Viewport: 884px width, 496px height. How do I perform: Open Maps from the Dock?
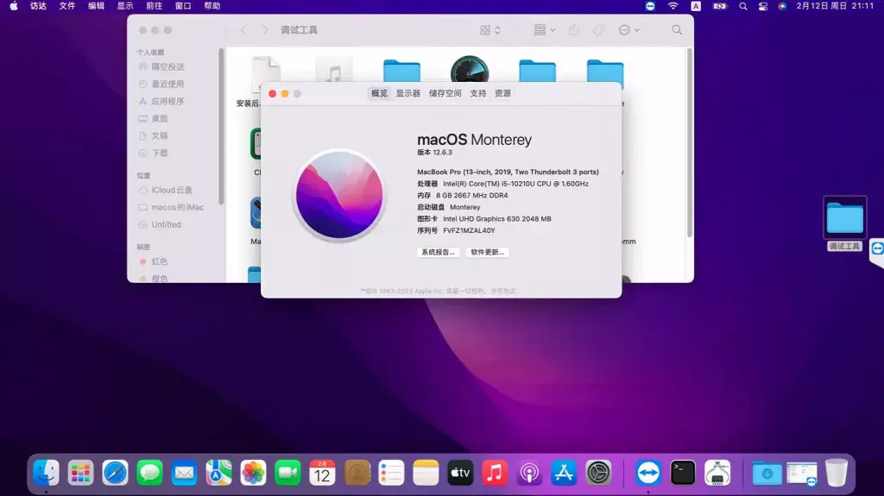[x=218, y=473]
